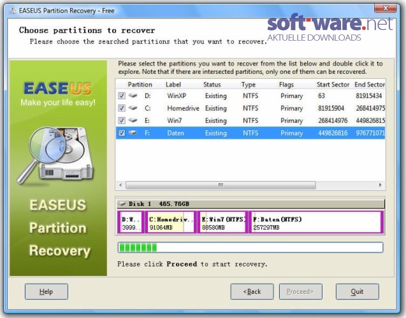
Task: Sort by the End Sector column header
Action: point(370,85)
